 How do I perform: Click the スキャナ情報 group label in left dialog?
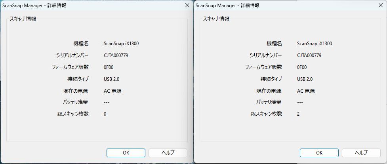pos(23,19)
